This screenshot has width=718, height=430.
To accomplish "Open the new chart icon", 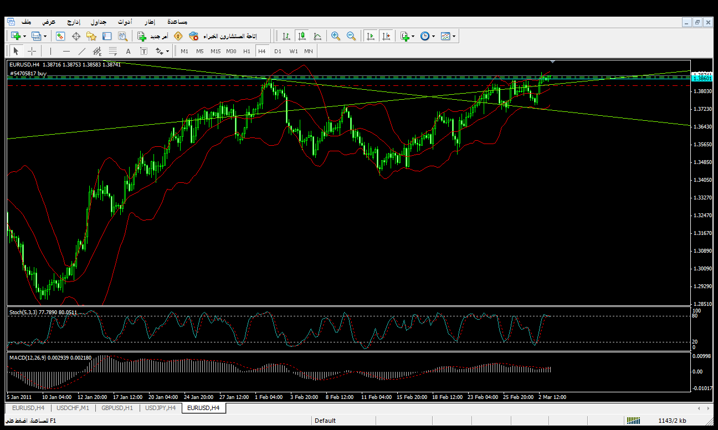I will point(16,36).
